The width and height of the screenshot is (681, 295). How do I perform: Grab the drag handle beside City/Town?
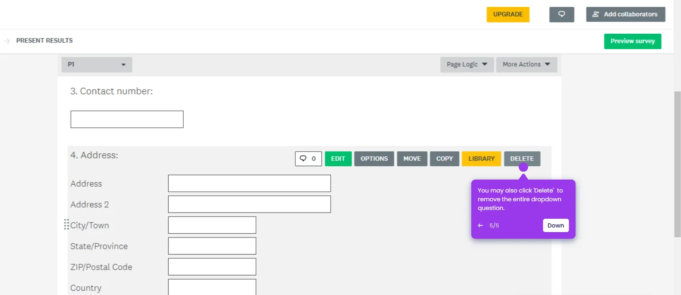(x=66, y=225)
